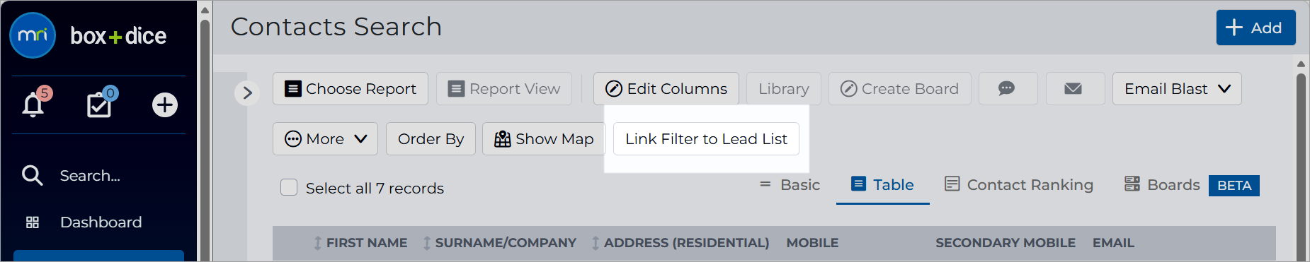Viewport: 1310px width, 262px height.
Task: Open the tasks checklist icon
Action: point(99,105)
